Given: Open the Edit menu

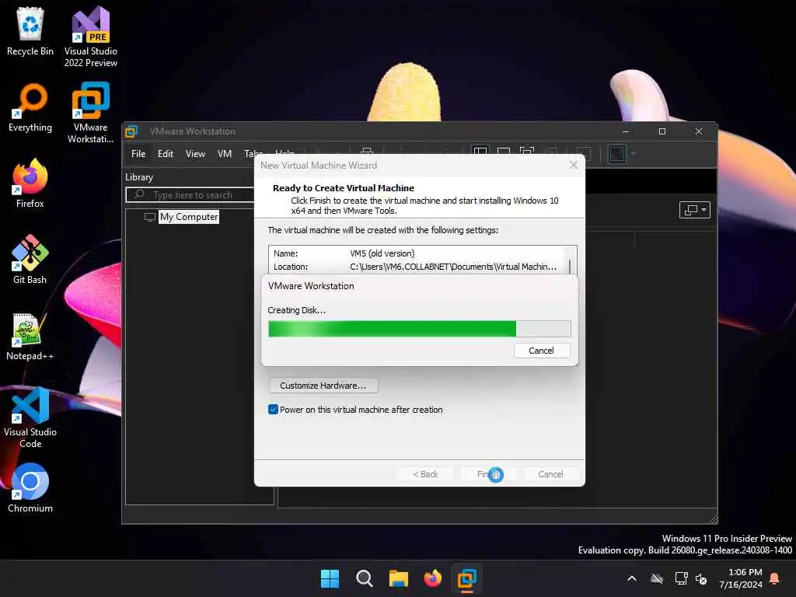Looking at the screenshot, I should pos(166,154).
